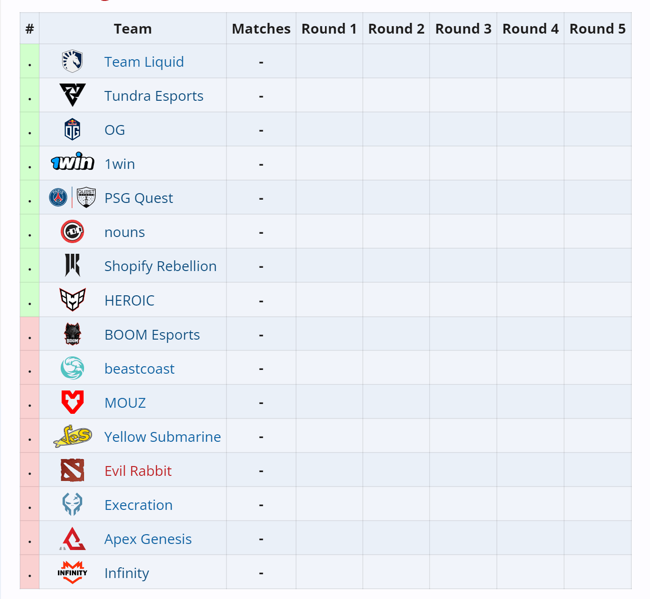The width and height of the screenshot is (650, 599).
Task: Click the Round 3 column header
Action: coord(463,28)
